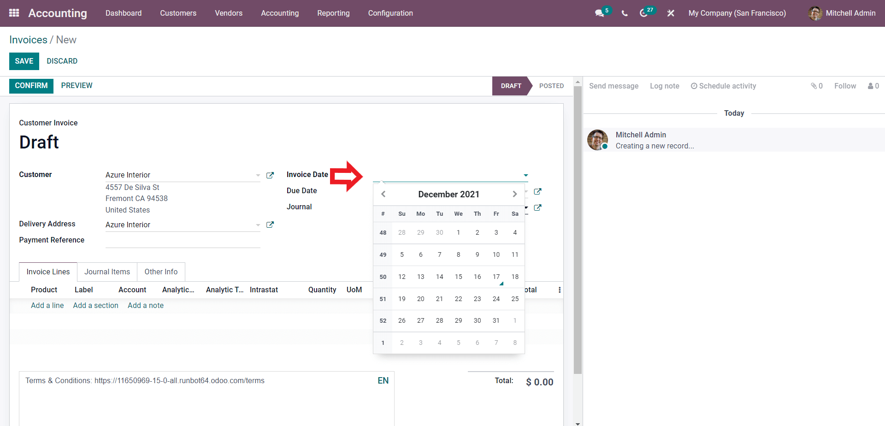Expand the Delivery Address dropdown arrow

[x=258, y=225]
